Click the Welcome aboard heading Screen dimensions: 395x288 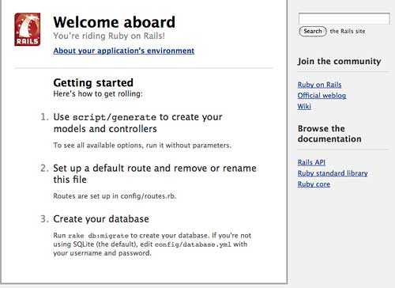[x=115, y=22]
